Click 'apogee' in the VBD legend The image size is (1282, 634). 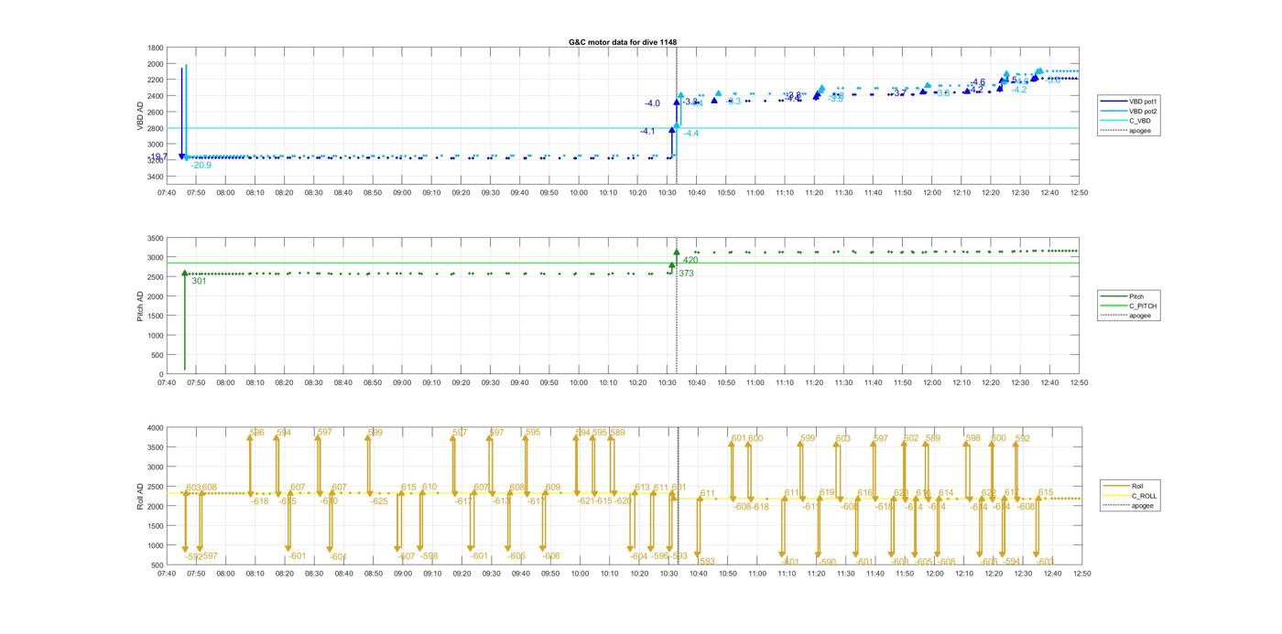(1127, 131)
